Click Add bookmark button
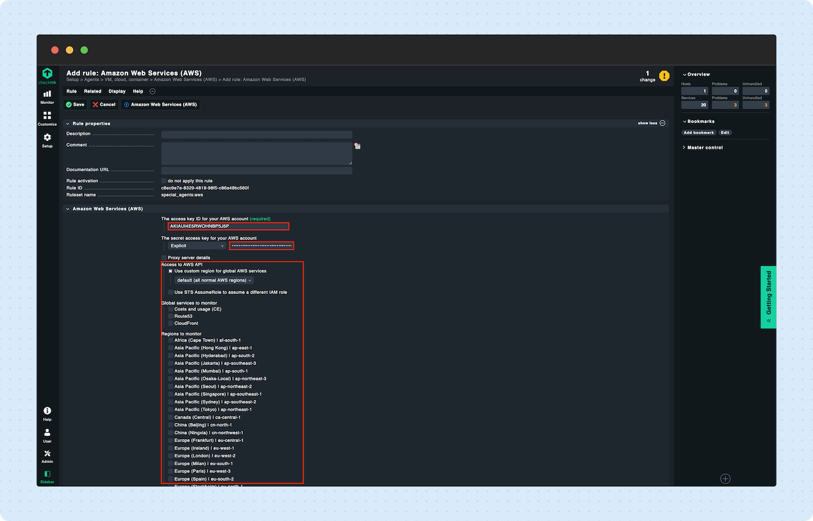Viewport: 813px width, 521px height. 699,133
